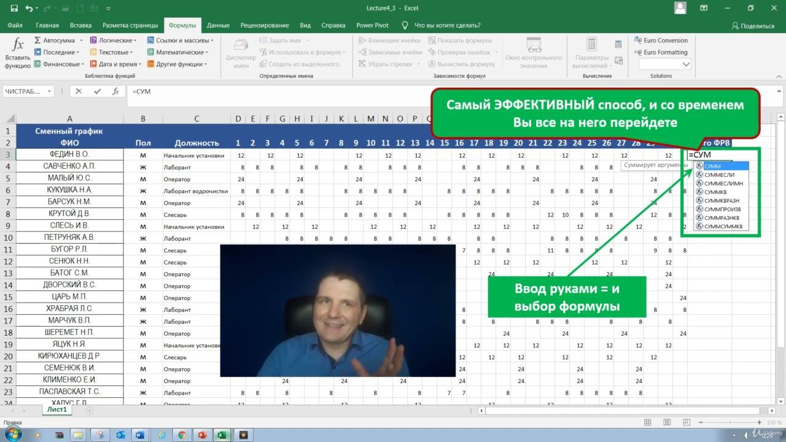Viewport: 786px width, 442px height.
Task: Switch to the Главная tab
Action: point(47,25)
